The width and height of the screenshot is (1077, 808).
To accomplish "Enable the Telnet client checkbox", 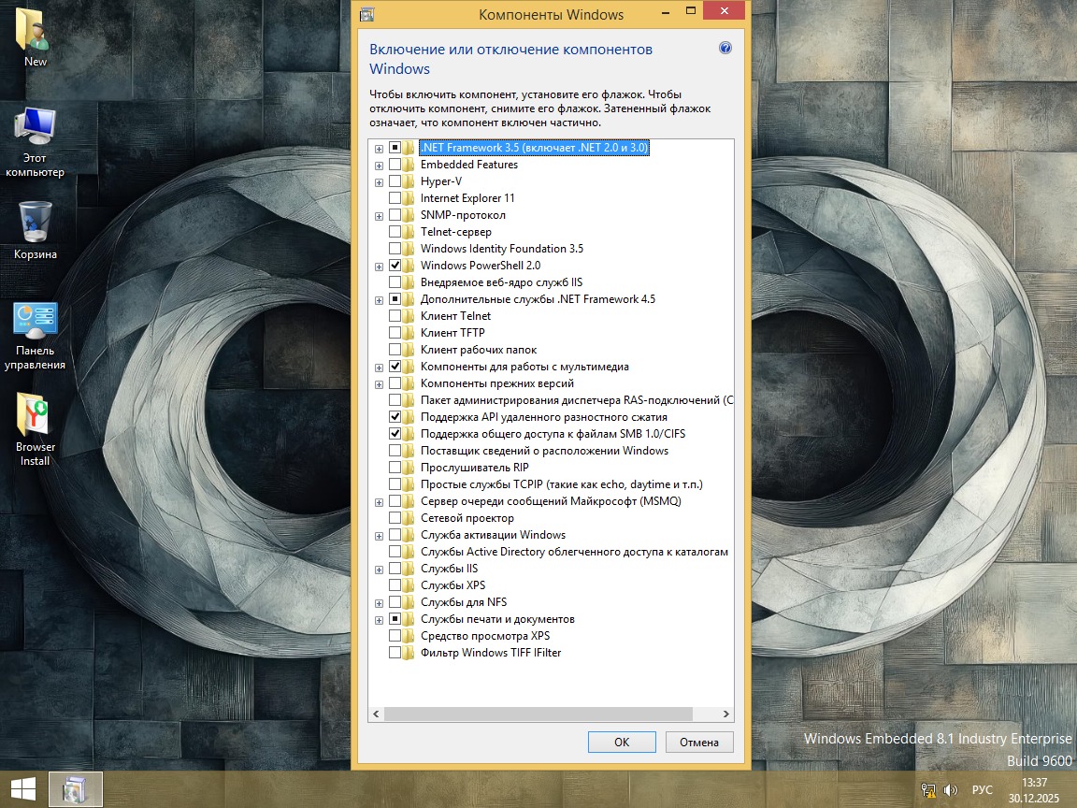I will tap(395, 316).
